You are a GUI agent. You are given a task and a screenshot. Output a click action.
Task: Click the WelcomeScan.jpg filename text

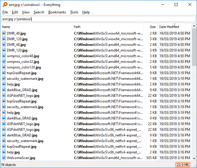point(21,158)
